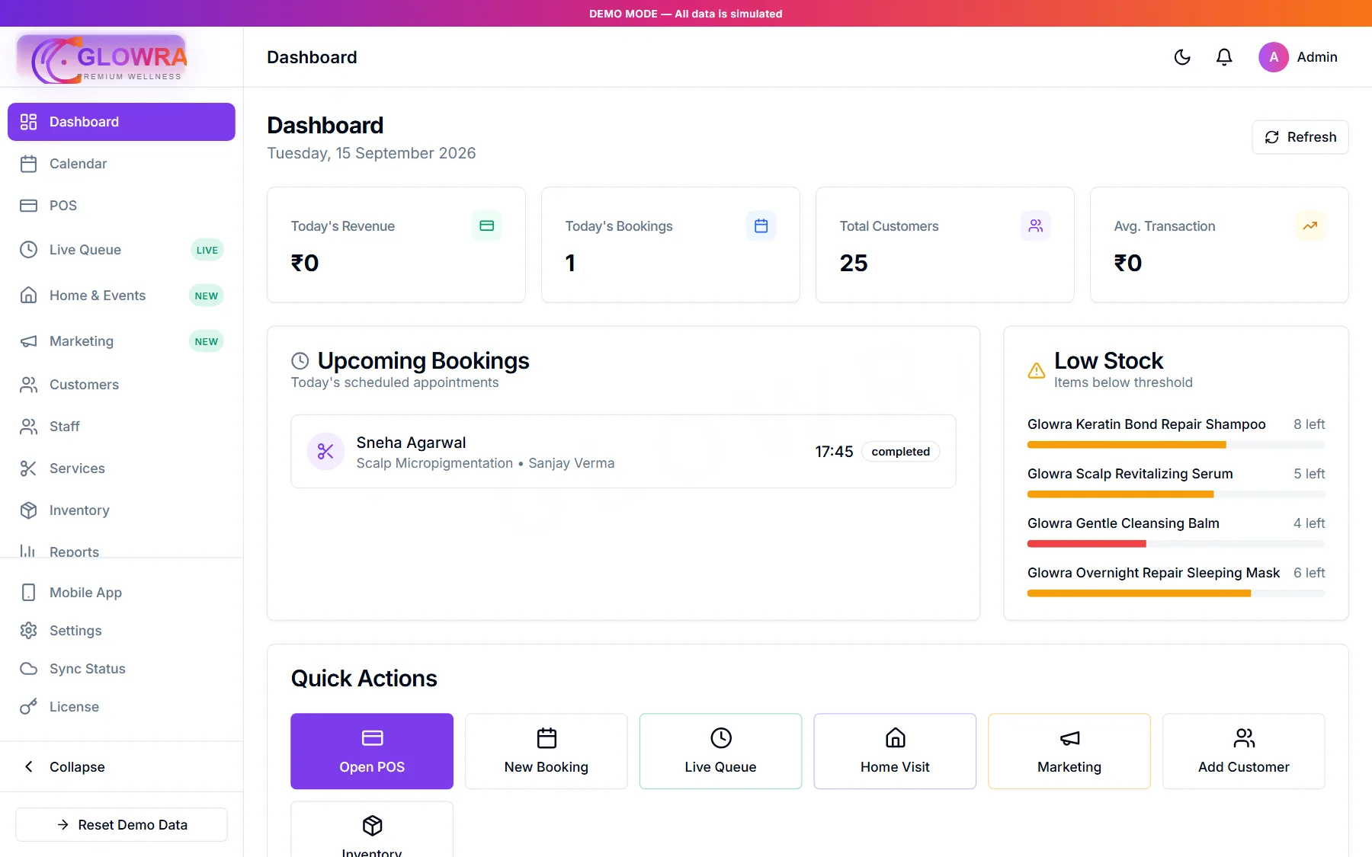The width and height of the screenshot is (1372, 857).
Task: Click the scissors icon beside Sneha Agarwal
Action: (x=325, y=452)
